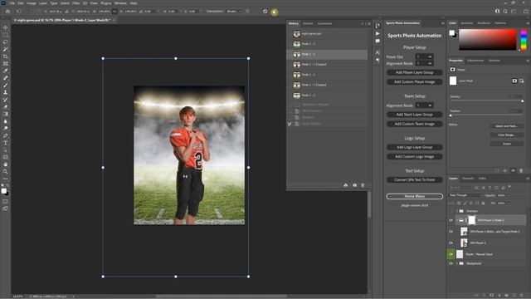Screen dimensions: 531x299
Task: Delete current state in History panel
Action: coord(363,185)
